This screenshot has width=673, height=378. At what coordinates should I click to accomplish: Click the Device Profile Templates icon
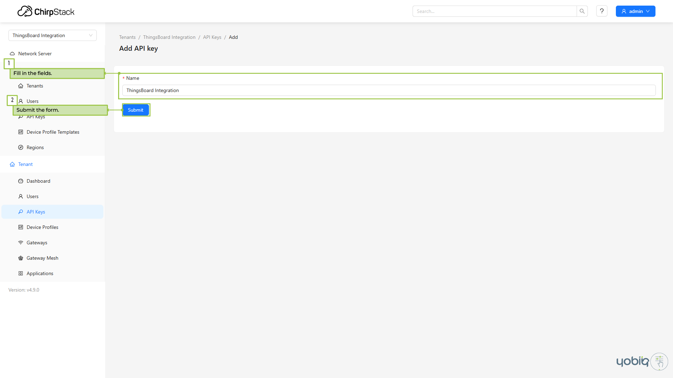pos(21,132)
